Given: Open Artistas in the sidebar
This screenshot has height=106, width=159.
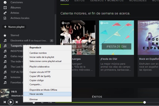Looking at the screenshot, I should [15, 13].
